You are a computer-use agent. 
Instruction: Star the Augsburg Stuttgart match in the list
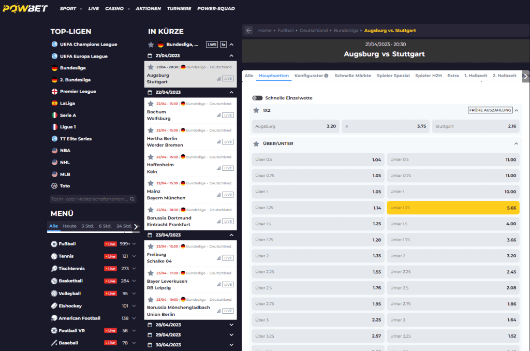point(151,67)
